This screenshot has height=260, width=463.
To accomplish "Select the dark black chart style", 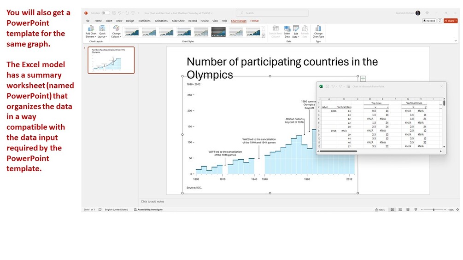I will coord(218,32).
